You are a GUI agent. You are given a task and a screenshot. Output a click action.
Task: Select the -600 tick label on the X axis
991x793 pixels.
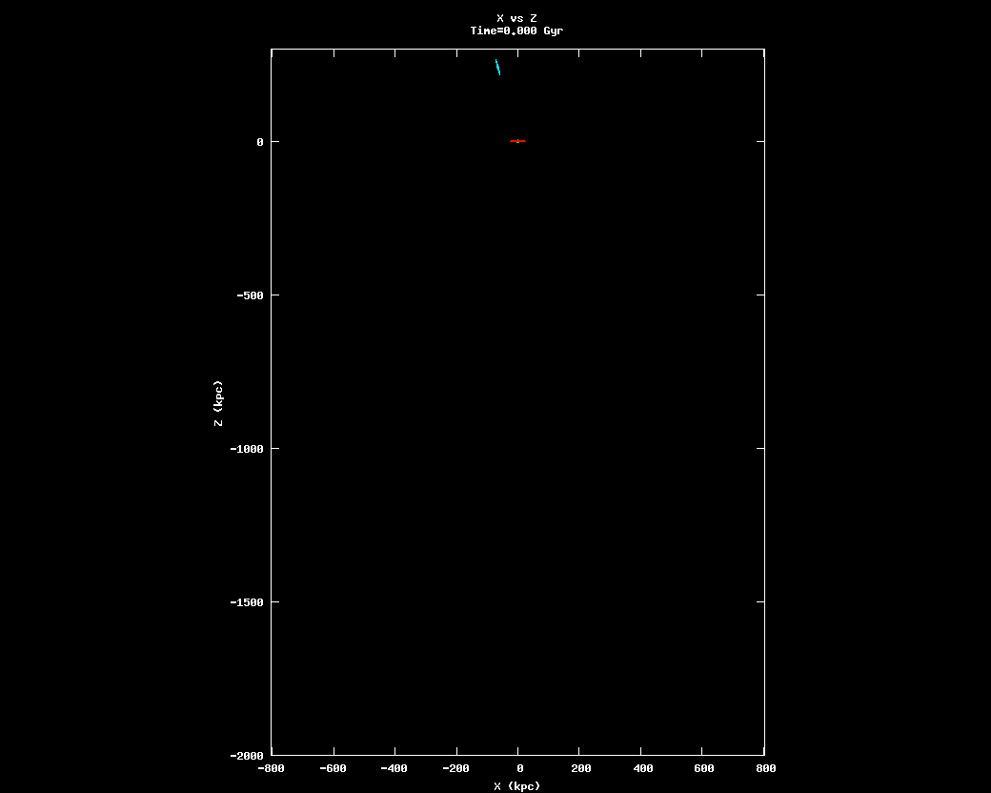tap(333, 768)
